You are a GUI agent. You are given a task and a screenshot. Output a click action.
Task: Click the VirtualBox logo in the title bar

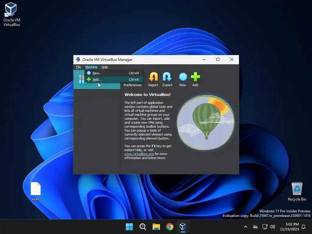click(78, 59)
